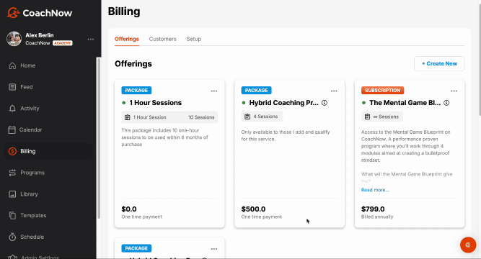Click the Schedule stopwatch icon

pyautogui.click(x=12, y=237)
